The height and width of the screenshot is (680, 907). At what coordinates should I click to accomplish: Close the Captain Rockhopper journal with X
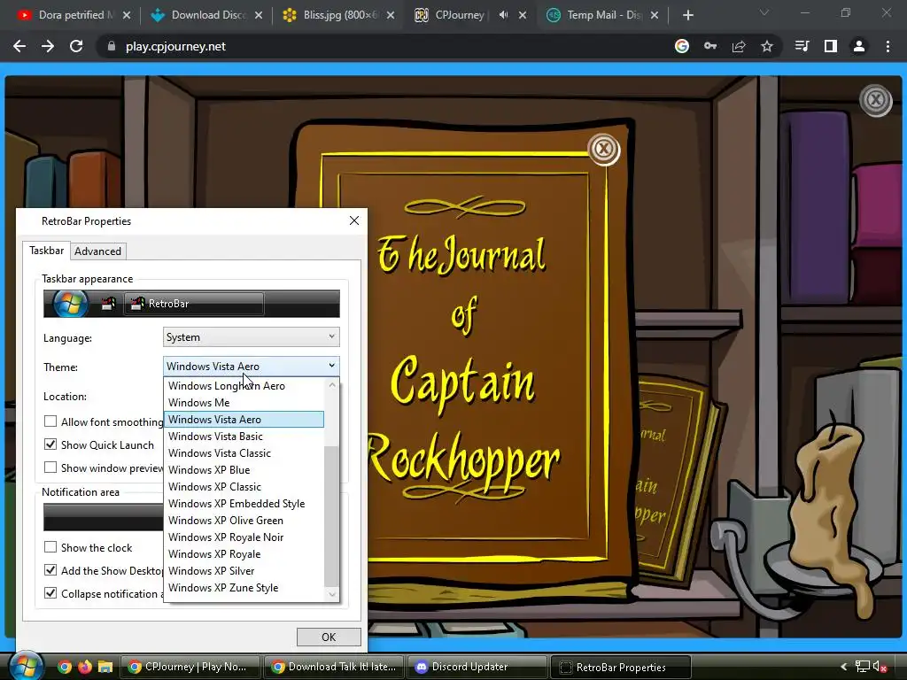(604, 149)
